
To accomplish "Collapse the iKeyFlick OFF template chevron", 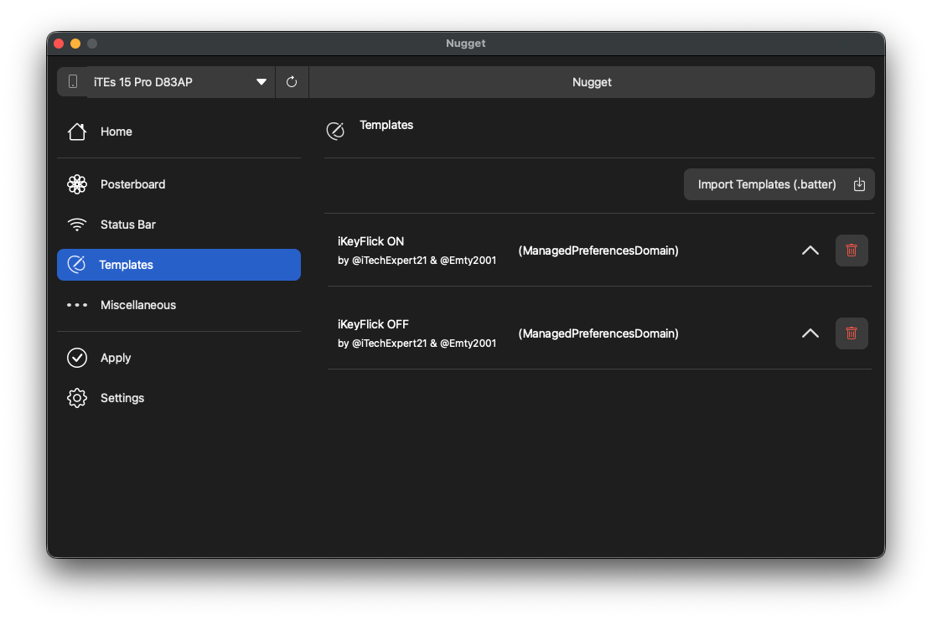I will click(x=810, y=333).
